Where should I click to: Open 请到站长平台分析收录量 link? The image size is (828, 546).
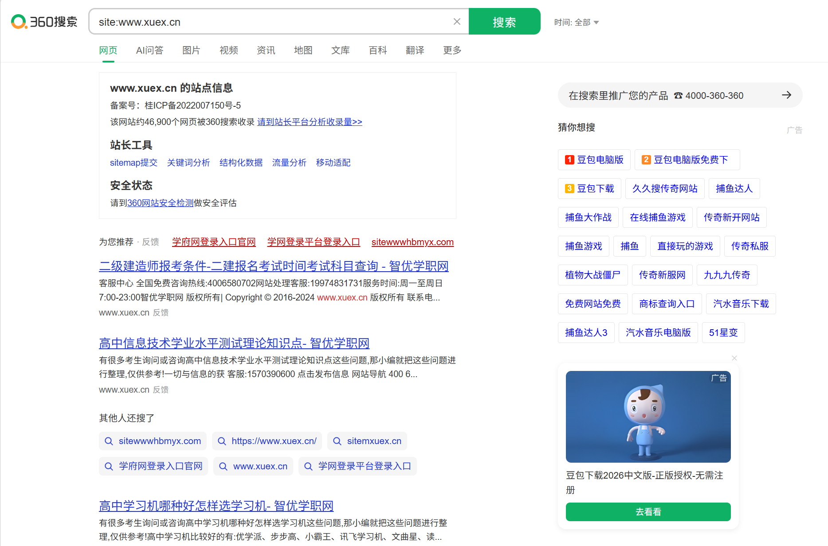pyautogui.click(x=310, y=122)
